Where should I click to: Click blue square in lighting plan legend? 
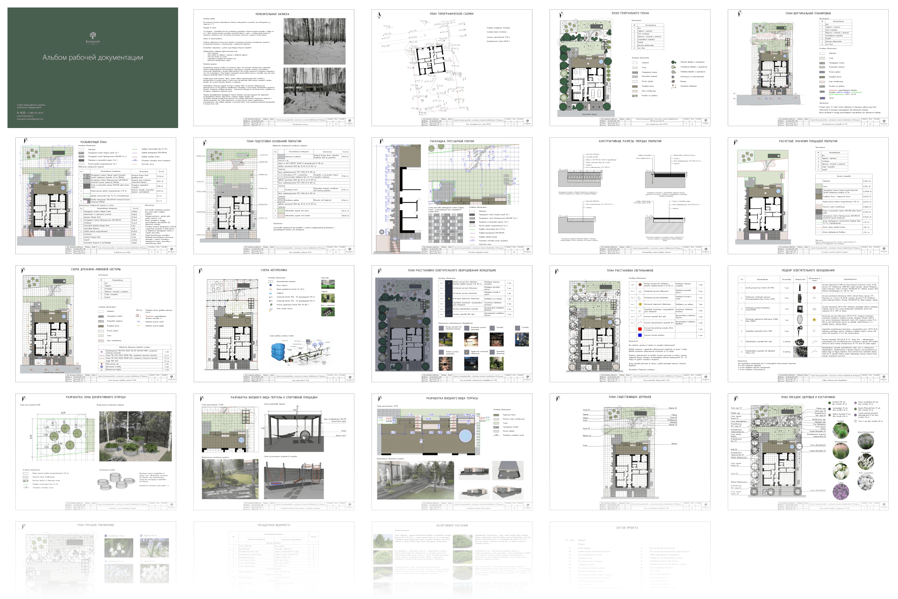tap(640, 335)
